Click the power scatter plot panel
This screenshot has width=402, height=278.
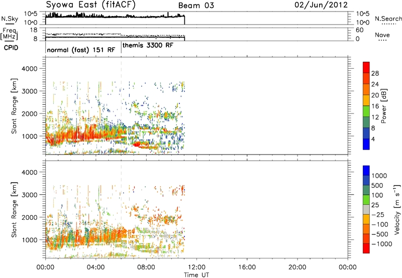coord(196,106)
